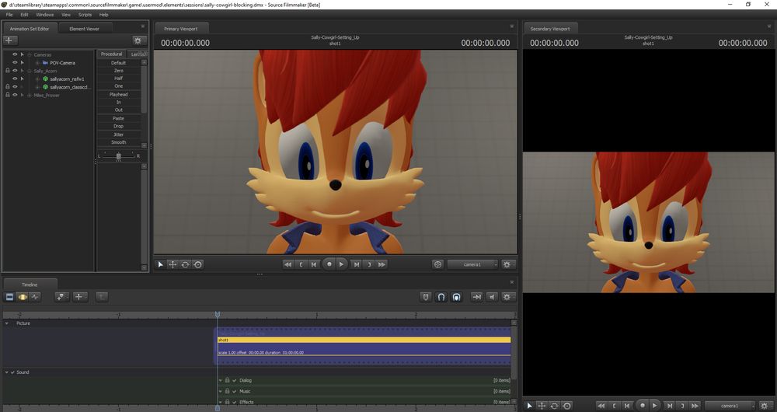
Task: Click the timeline add track plus button
Action: (x=79, y=297)
